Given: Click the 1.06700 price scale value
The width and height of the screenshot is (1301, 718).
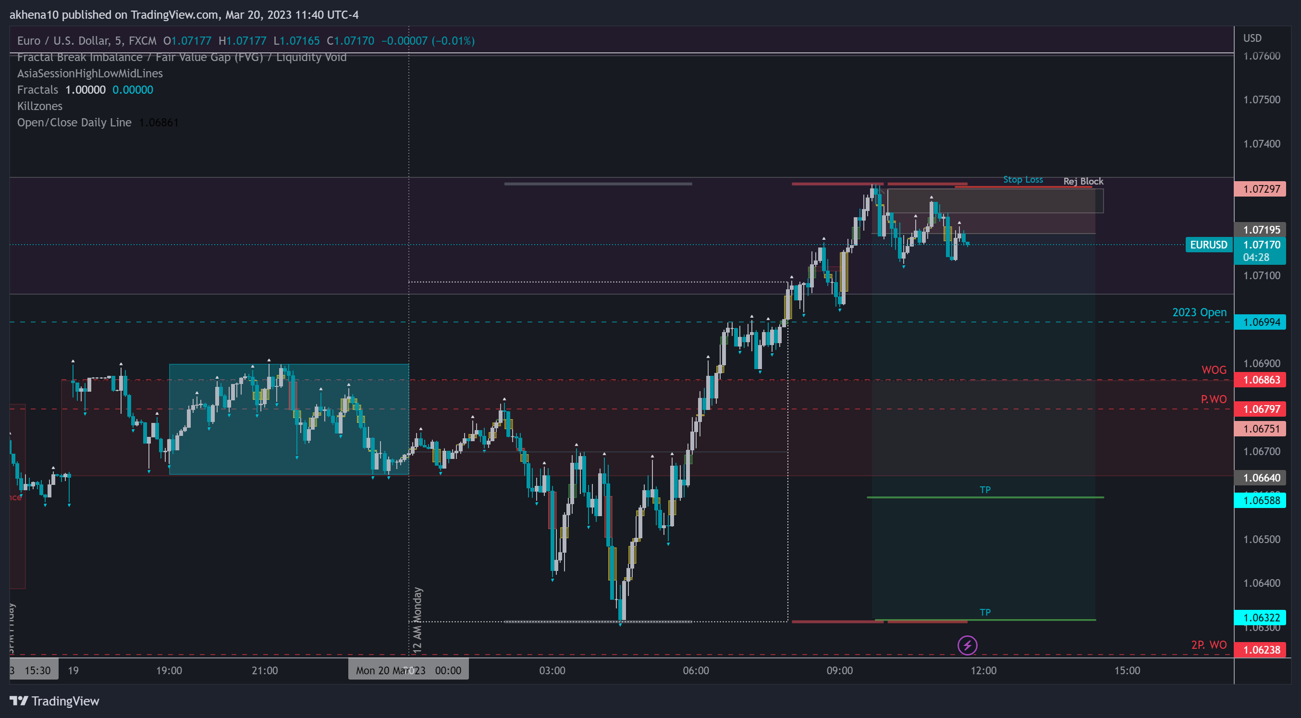Looking at the screenshot, I should point(1262,452).
